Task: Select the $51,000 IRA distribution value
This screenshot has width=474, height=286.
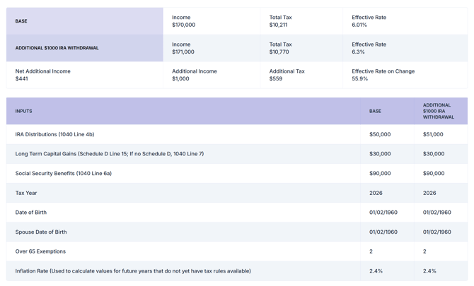Action: tap(433, 134)
